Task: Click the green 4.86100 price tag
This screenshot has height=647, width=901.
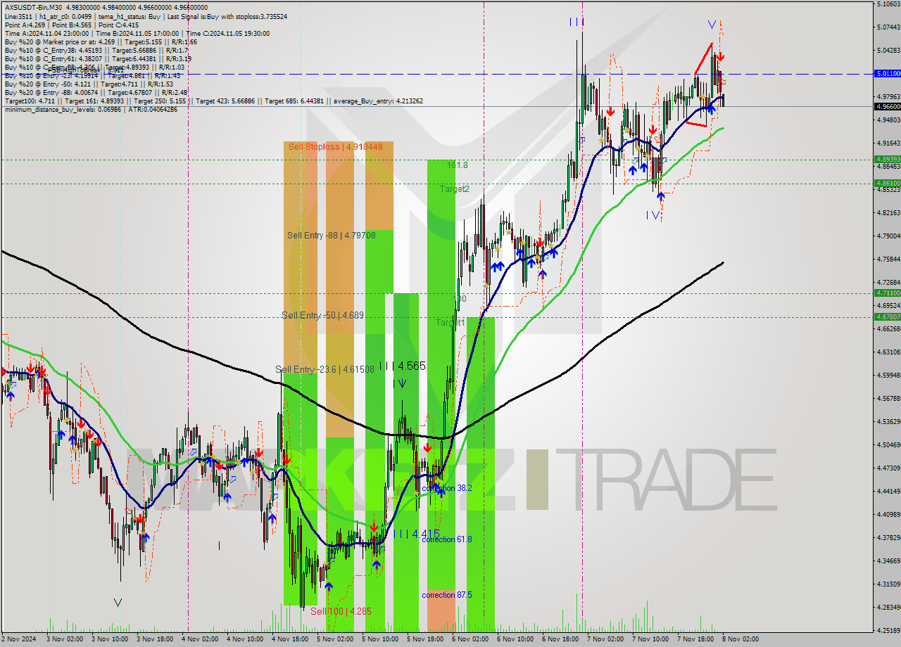Action: click(x=887, y=183)
